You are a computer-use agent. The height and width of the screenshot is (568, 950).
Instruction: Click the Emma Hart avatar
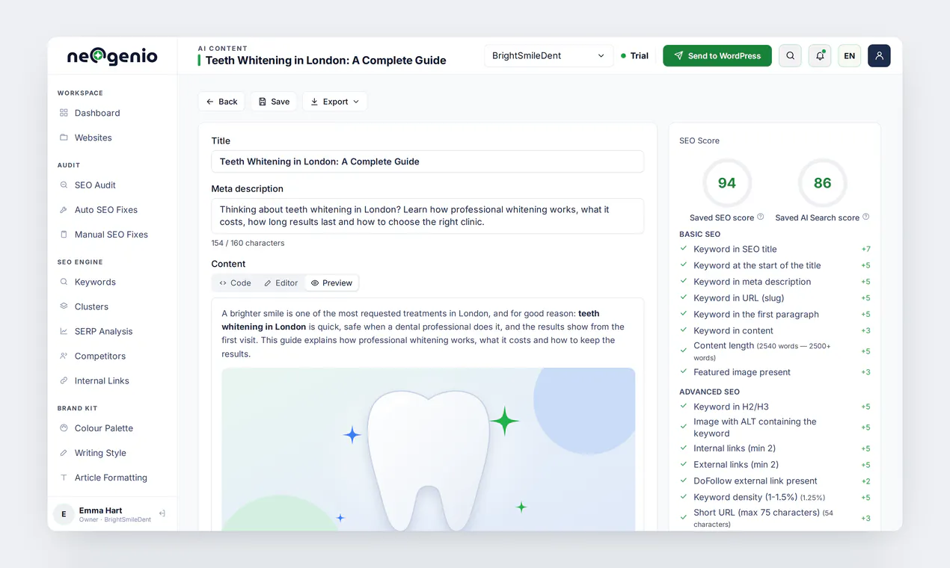pos(64,514)
